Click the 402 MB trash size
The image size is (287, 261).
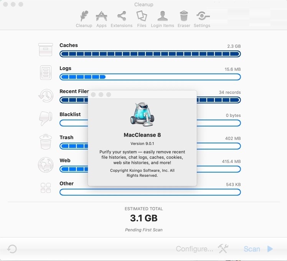[233, 138]
